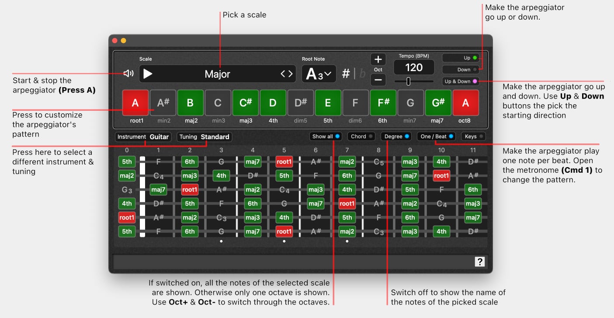Click the scale left/right arrows icon
The width and height of the screenshot is (614, 318).
point(287,74)
